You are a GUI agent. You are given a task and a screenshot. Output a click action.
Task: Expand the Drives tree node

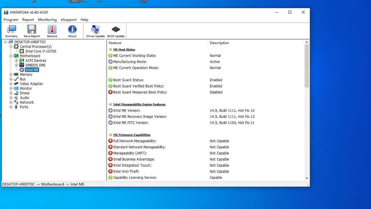11,93
